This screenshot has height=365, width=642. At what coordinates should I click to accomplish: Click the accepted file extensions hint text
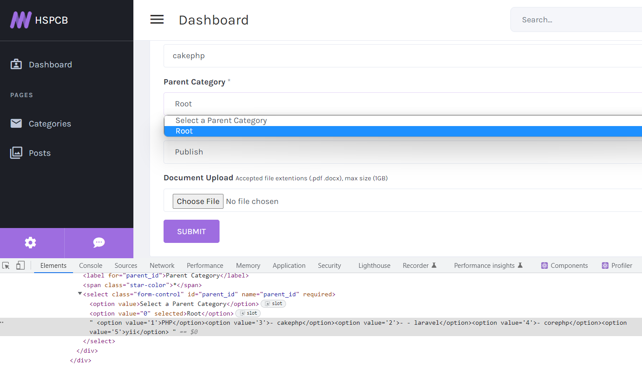[312, 178]
